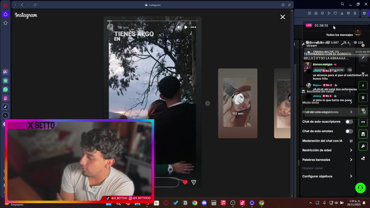This screenshot has width=370, height=208.
Task: Click the lightning bolt quick action button
Action: 363,86
